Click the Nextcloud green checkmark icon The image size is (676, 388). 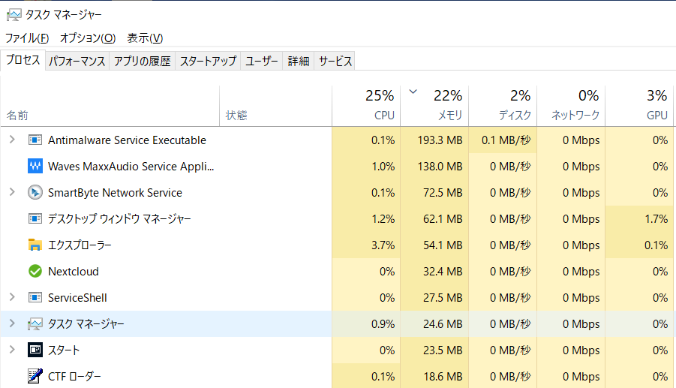pos(35,271)
